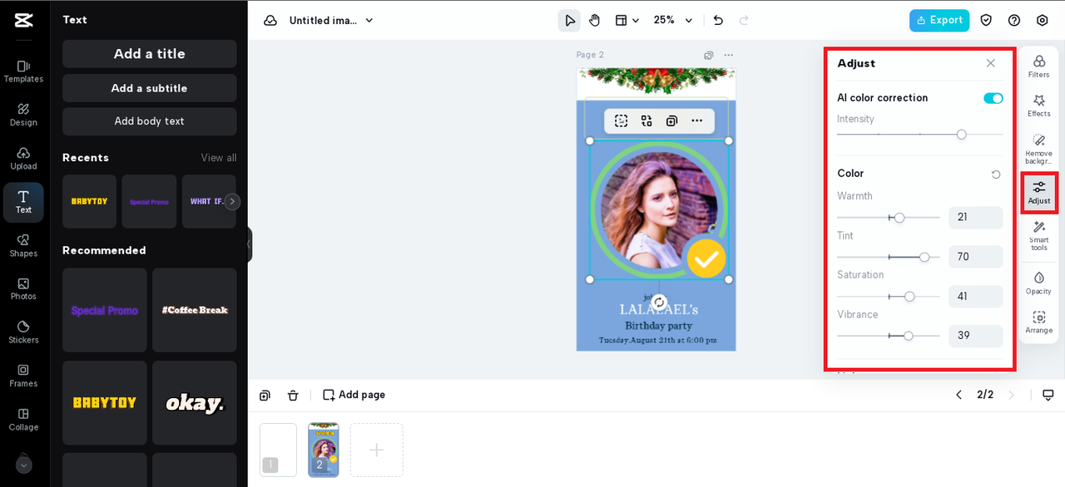Screen dimensions: 1065x487
Task: Click the cloud save status icon
Action: pyautogui.click(x=270, y=20)
